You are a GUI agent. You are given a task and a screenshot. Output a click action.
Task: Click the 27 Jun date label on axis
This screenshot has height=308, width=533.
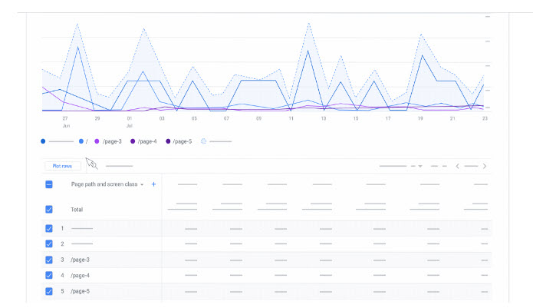tap(66, 122)
